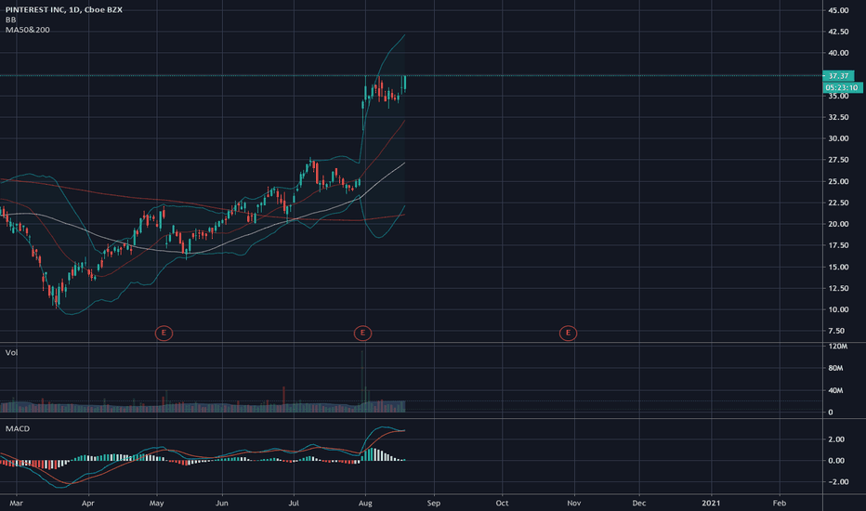Click the May earnings E marker
The width and height of the screenshot is (866, 511).
tap(164, 334)
